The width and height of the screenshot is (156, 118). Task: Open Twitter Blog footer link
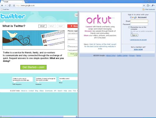[37, 91]
